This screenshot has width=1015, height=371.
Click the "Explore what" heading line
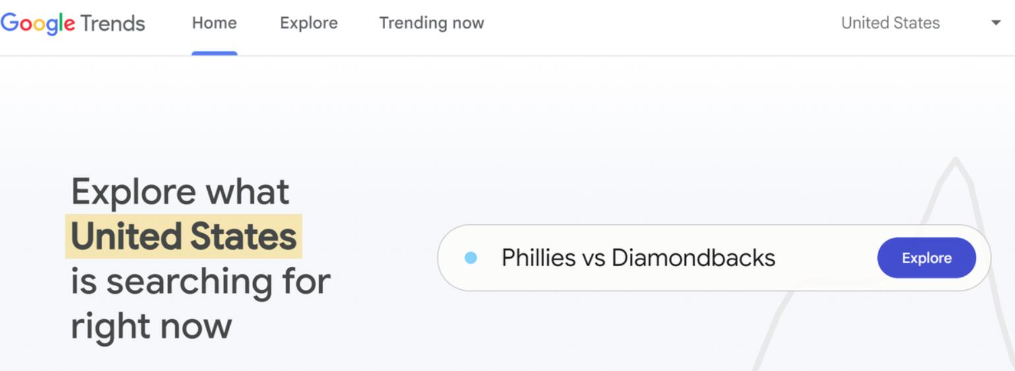pyautogui.click(x=180, y=192)
